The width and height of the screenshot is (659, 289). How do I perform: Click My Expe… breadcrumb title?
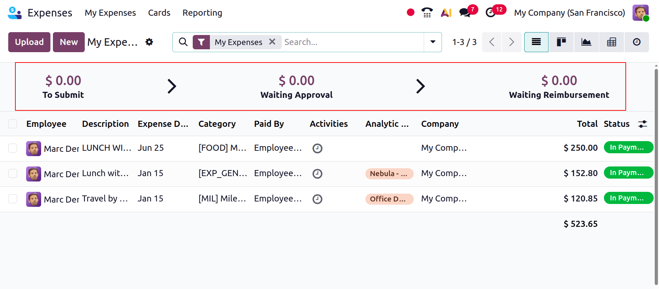pos(113,42)
